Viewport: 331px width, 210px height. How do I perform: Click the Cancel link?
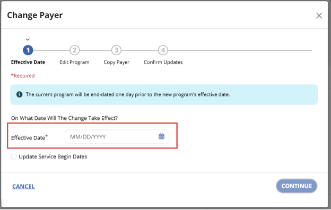point(23,186)
